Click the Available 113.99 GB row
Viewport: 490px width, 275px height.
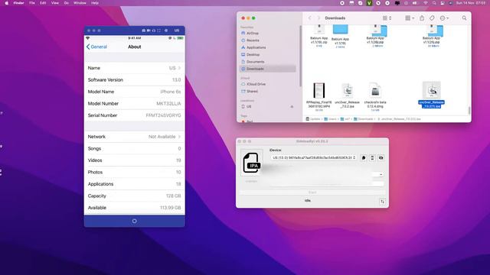coord(135,208)
